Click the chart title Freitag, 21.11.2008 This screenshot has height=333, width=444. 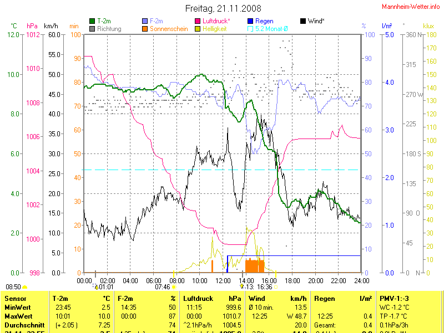[223, 8]
